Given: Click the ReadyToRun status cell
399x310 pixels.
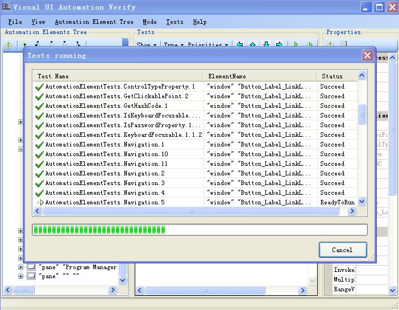Looking at the screenshot, I should [x=337, y=203].
